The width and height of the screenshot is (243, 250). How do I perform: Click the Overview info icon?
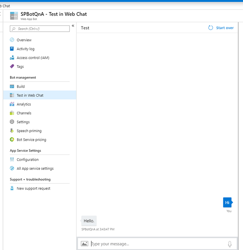(x=12, y=40)
